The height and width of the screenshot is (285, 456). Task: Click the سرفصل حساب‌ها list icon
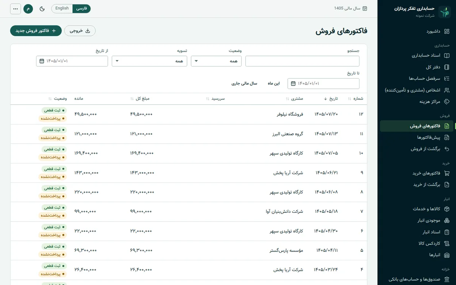(446, 78)
